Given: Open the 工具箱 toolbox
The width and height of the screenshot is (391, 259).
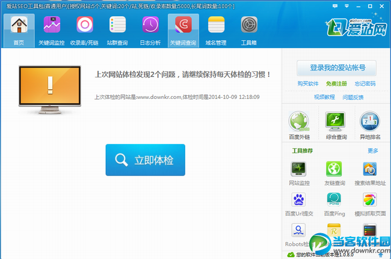Looking at the screenshot, I should pos(249,31).
